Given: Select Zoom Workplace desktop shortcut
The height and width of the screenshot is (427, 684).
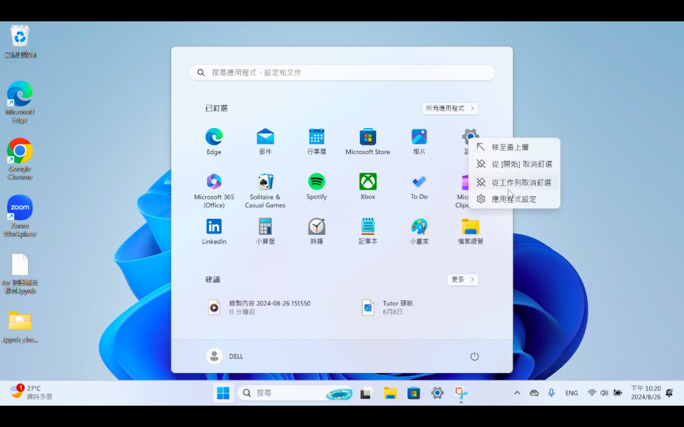Looking at the screenshot, I should click(19, 216).
